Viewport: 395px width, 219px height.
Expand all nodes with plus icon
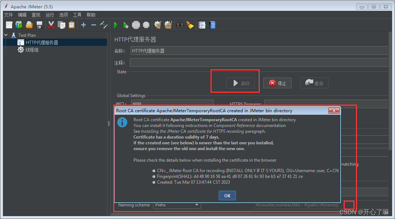click(x=84, y=25)
